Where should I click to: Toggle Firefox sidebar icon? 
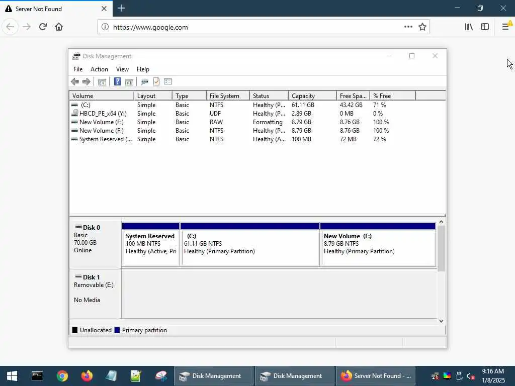coord(485,27)
